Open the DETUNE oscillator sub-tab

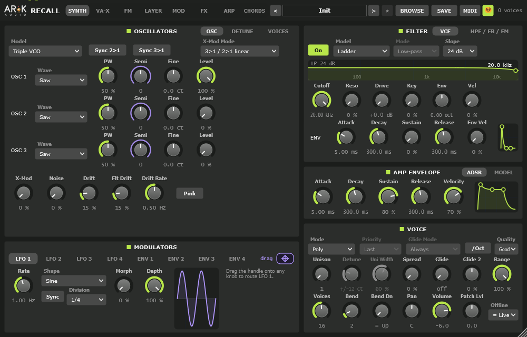point(242,31)
